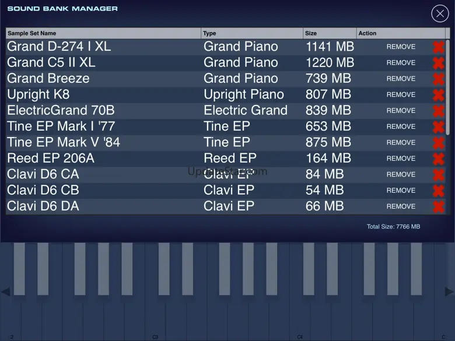Click red X icon for ElectricGrand 70B
Viewport: 455px width, 341px height.
coord(438,111)
